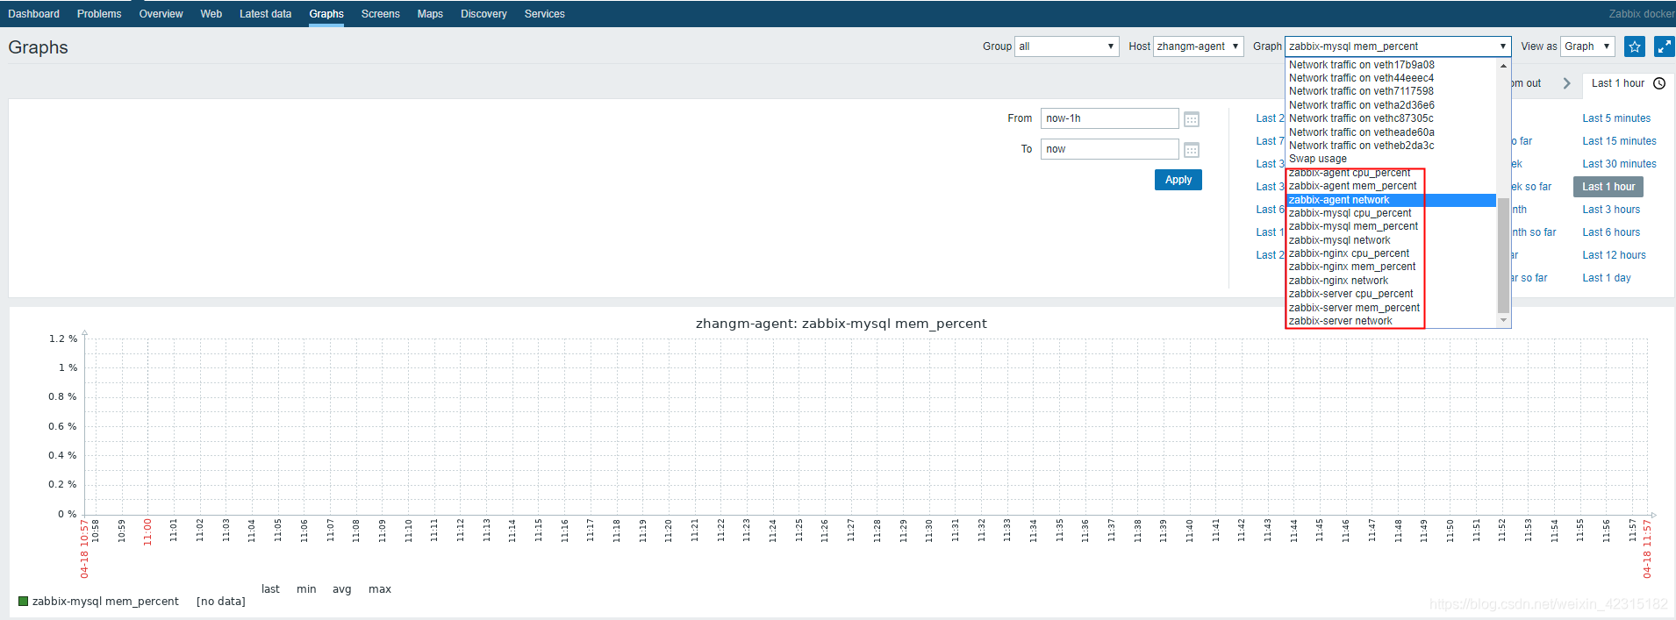Choose Last 1 day range

pos(1606,278)
